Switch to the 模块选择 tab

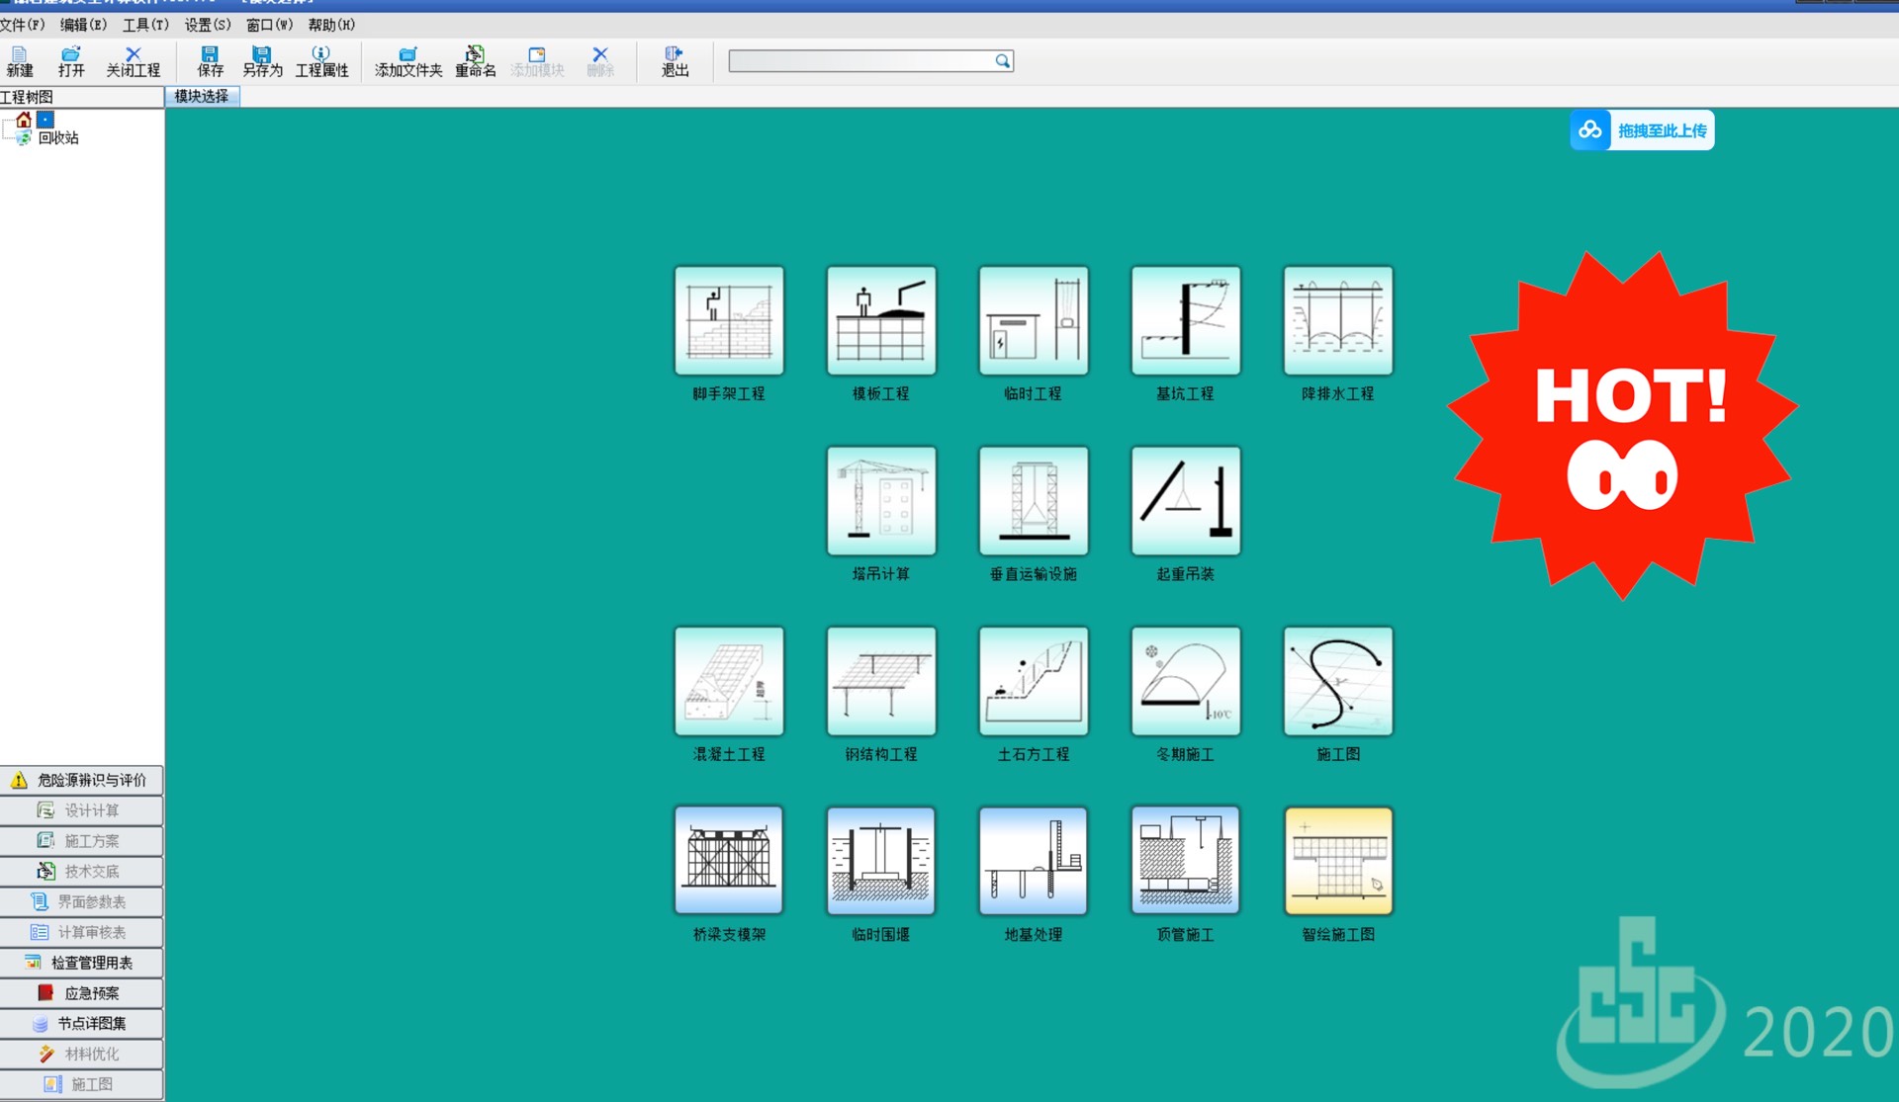202,96
